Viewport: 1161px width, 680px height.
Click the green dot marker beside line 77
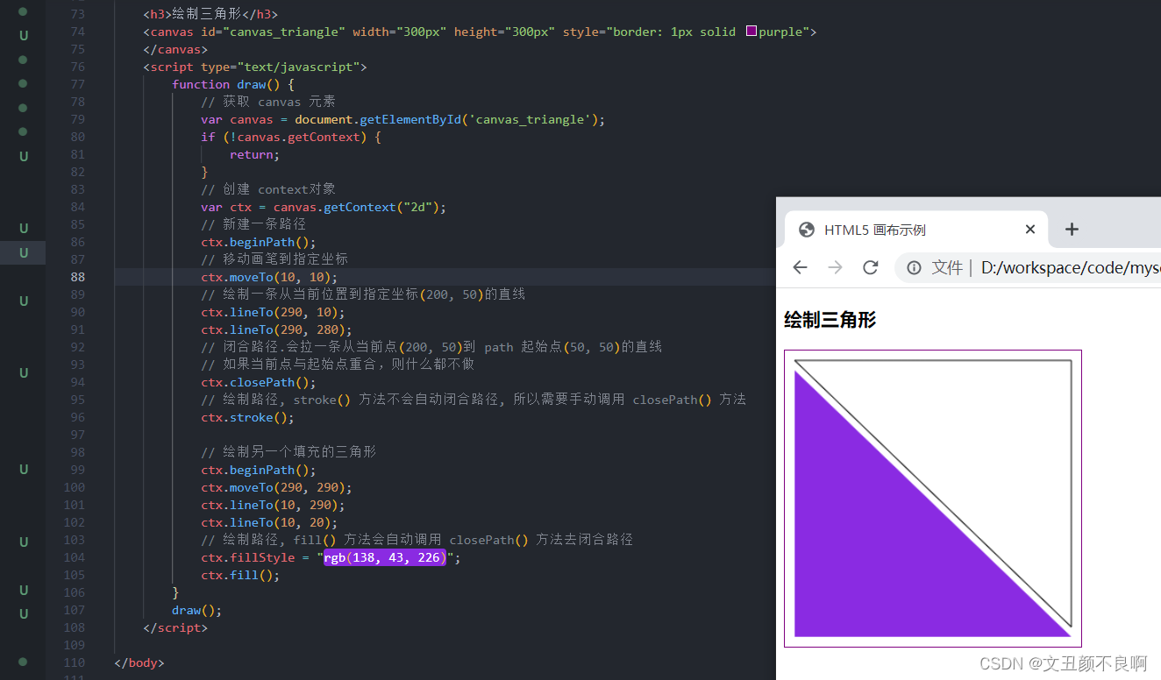click(x=24, y=83)
